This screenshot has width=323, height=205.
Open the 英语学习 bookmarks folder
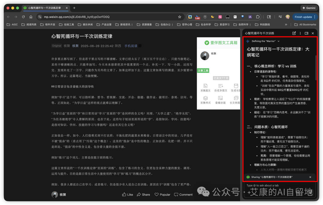coord(222,24)
